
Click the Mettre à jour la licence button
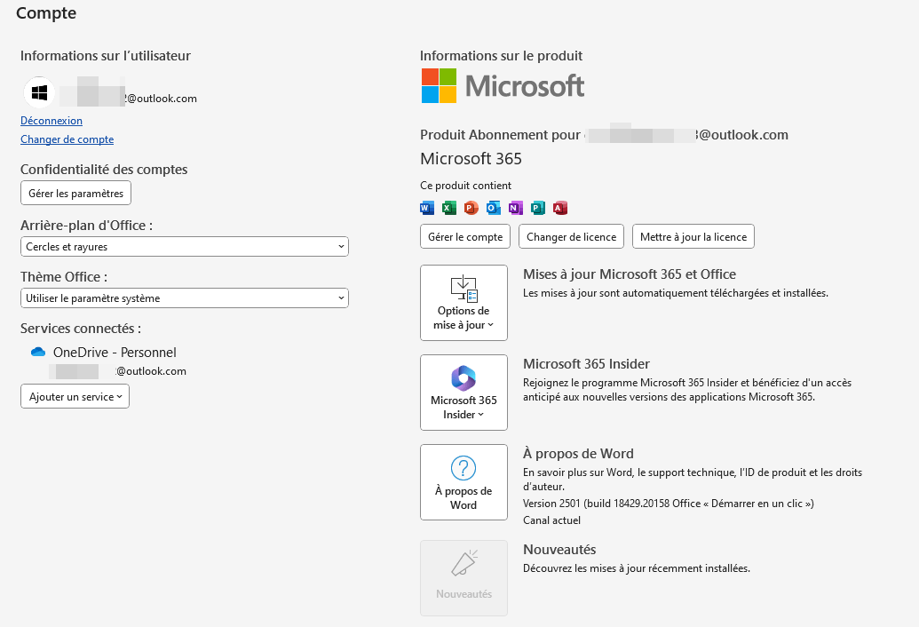(693, 237)
